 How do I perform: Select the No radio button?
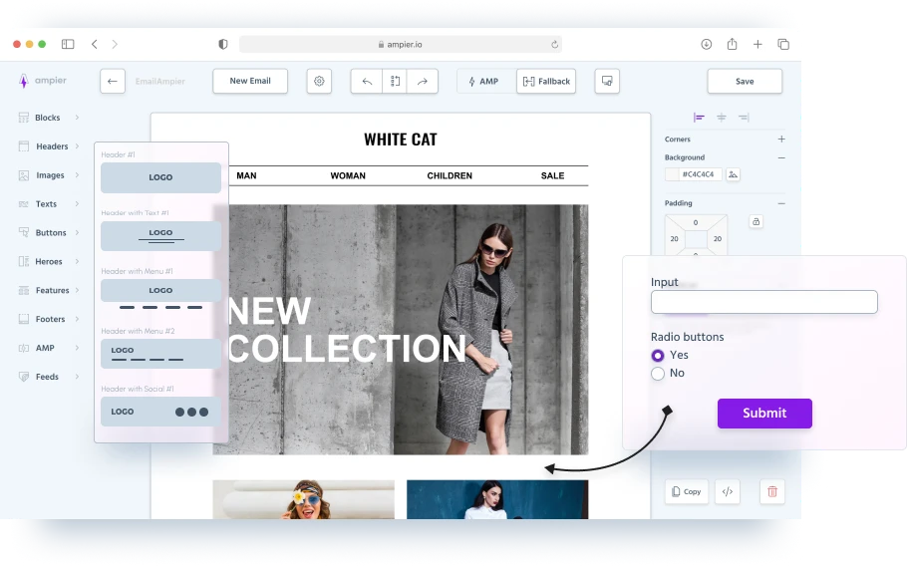click(x=658, y=374)
